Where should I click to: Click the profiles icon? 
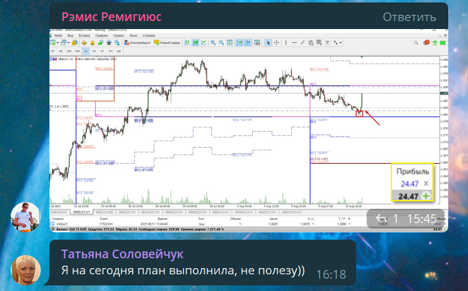click(x=64, y=43)
